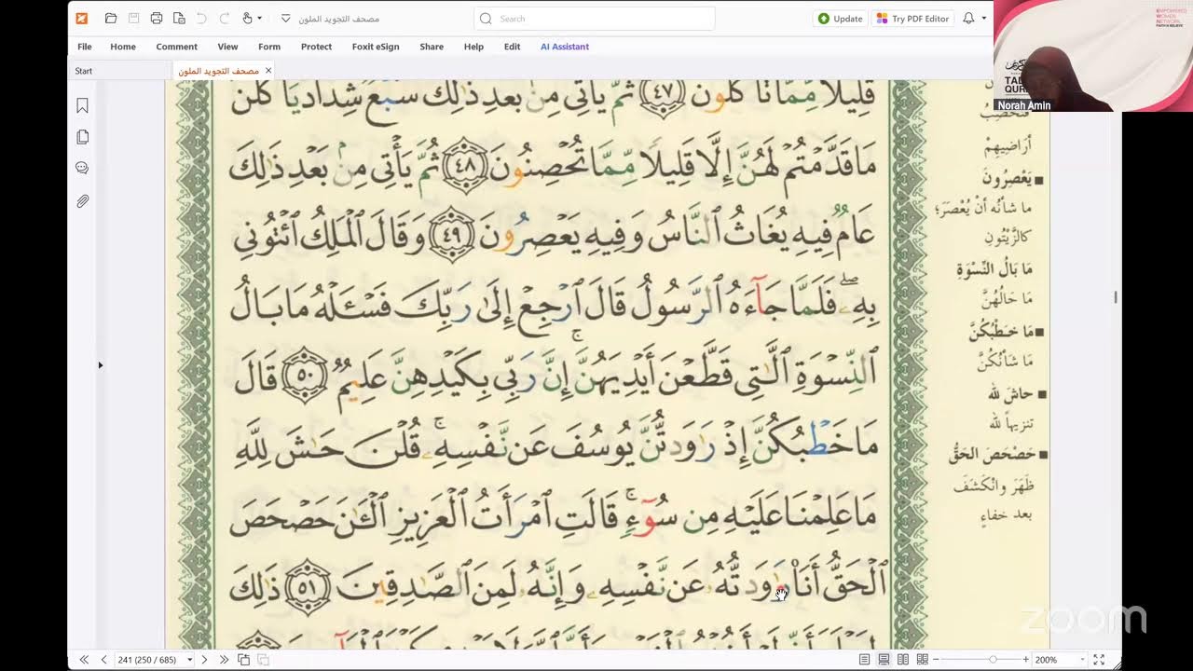This screenshot has width=1193, height=671.
Task: Go to the last page
Action: [x=224, y=660]
